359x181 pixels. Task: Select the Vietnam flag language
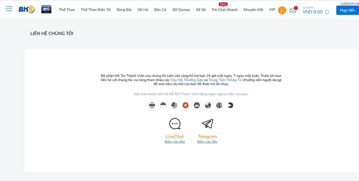[x=185, y=105]
